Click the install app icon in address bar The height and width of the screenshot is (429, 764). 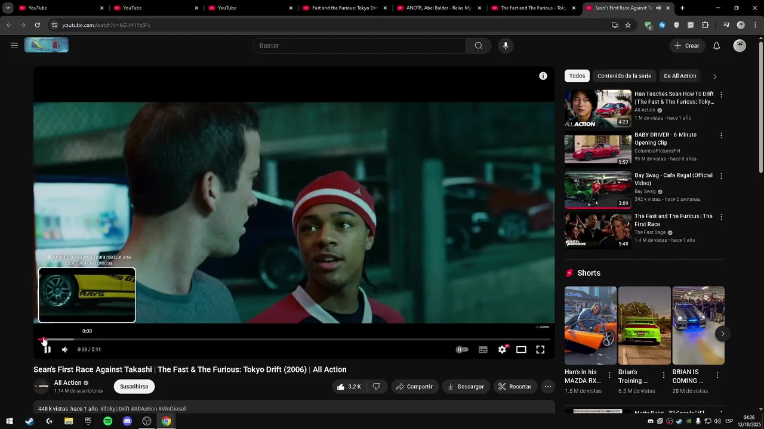click(x=615, y=25)
